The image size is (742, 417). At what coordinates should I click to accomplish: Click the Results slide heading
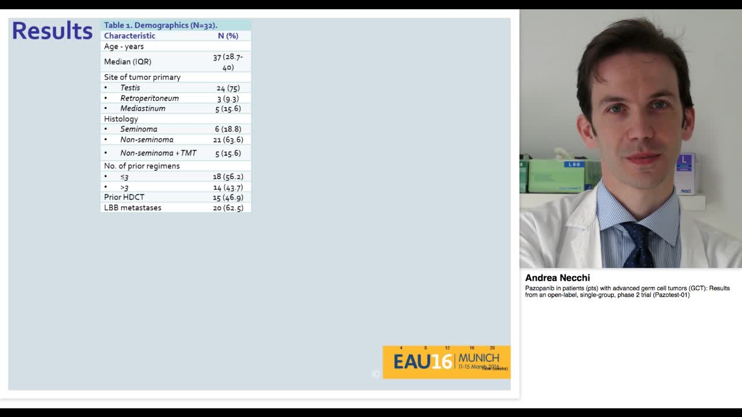click(x=51, y=32)
